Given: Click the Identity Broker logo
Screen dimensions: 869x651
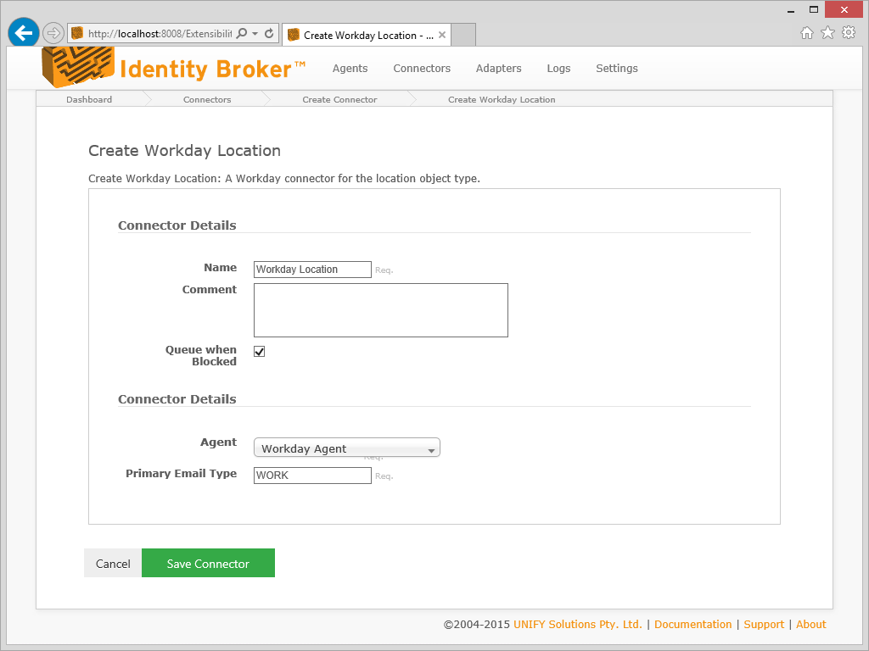Looking at the screenshot, I should (173, 68).
